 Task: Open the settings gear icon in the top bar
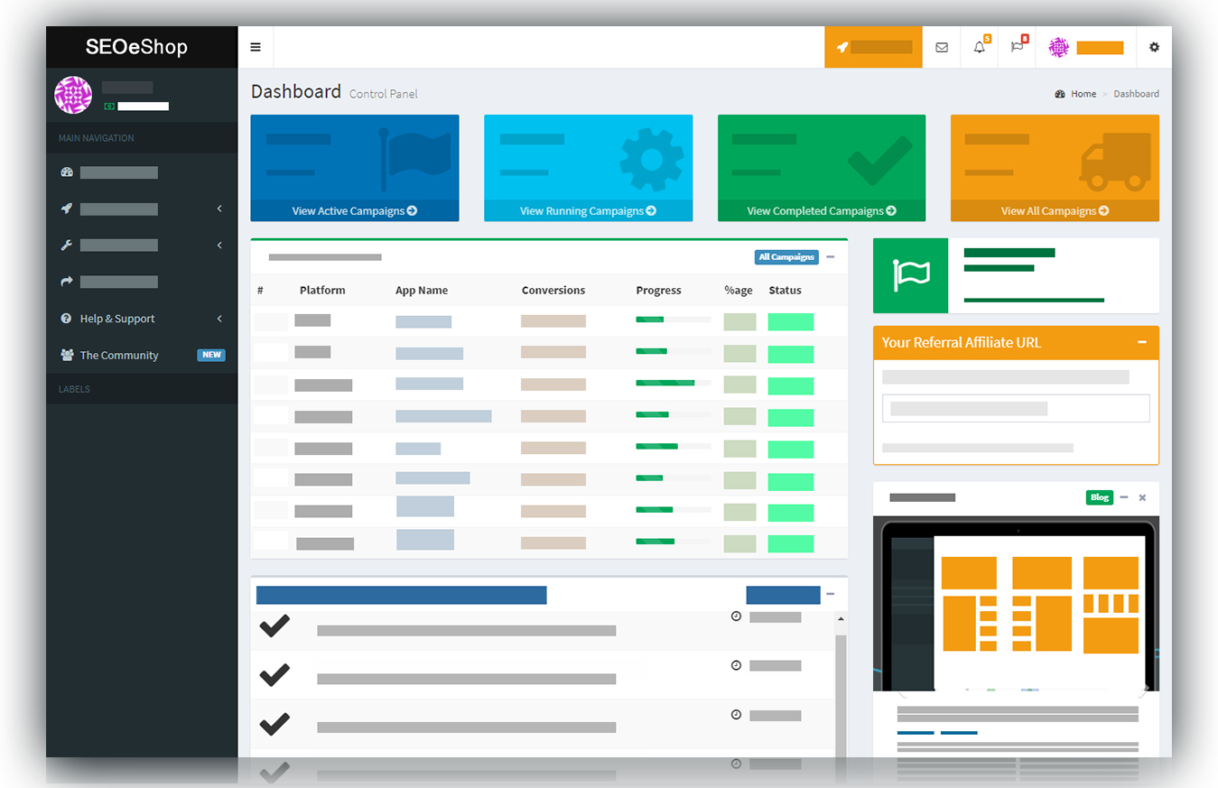(x=1154, y=47)
